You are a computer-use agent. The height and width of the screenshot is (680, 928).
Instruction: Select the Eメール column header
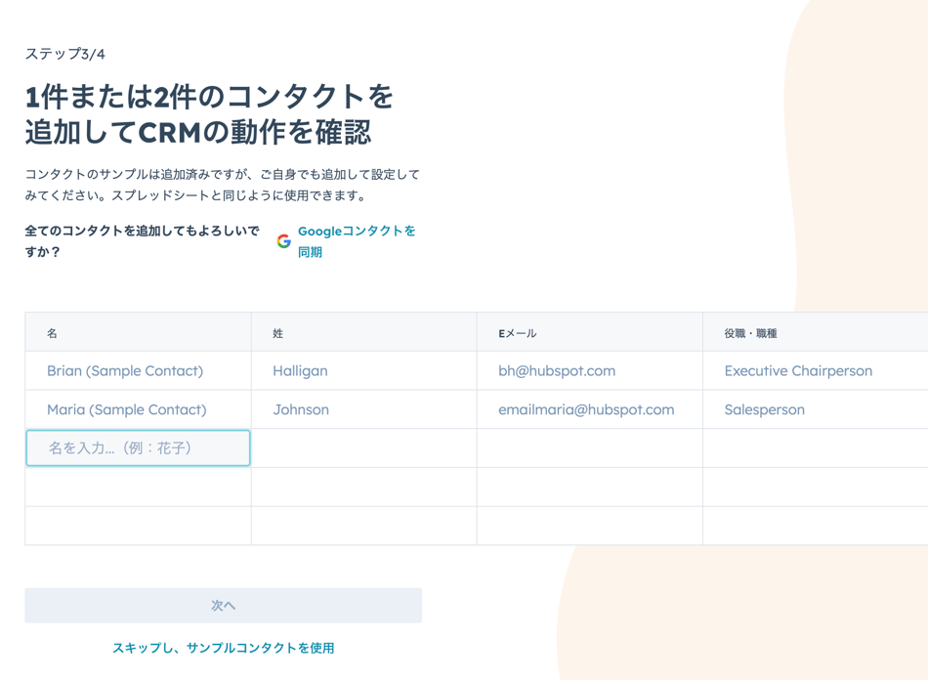pos(589,332)
